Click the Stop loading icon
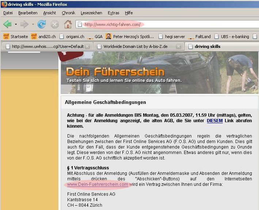This screenshot has width=259, height=210. tap(54, 25)
